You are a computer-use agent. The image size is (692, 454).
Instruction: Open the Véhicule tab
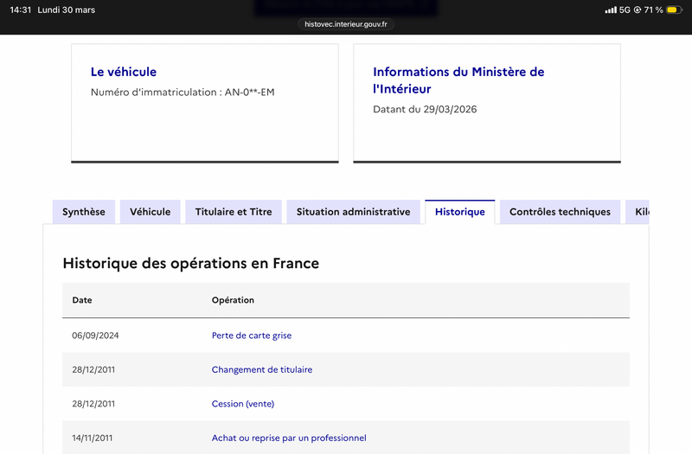(151, 212)
